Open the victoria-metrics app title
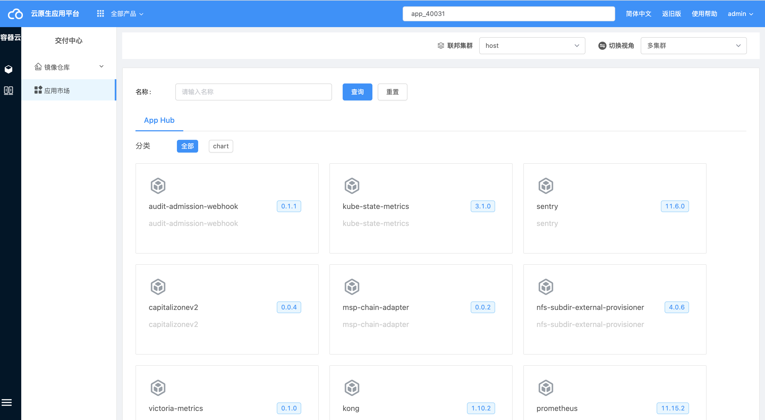 (x=176, y=408)
